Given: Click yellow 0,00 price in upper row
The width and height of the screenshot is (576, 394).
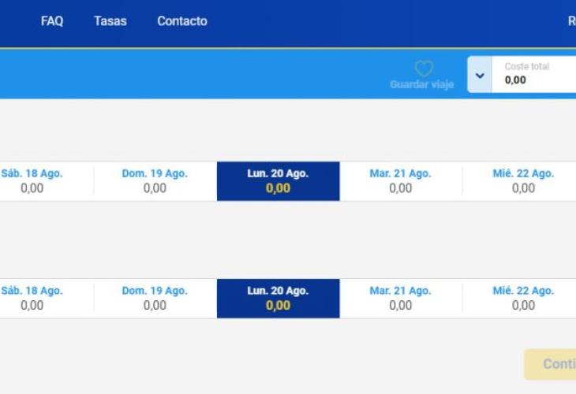Looking at the screenshot, I should [x=278, y=188].
